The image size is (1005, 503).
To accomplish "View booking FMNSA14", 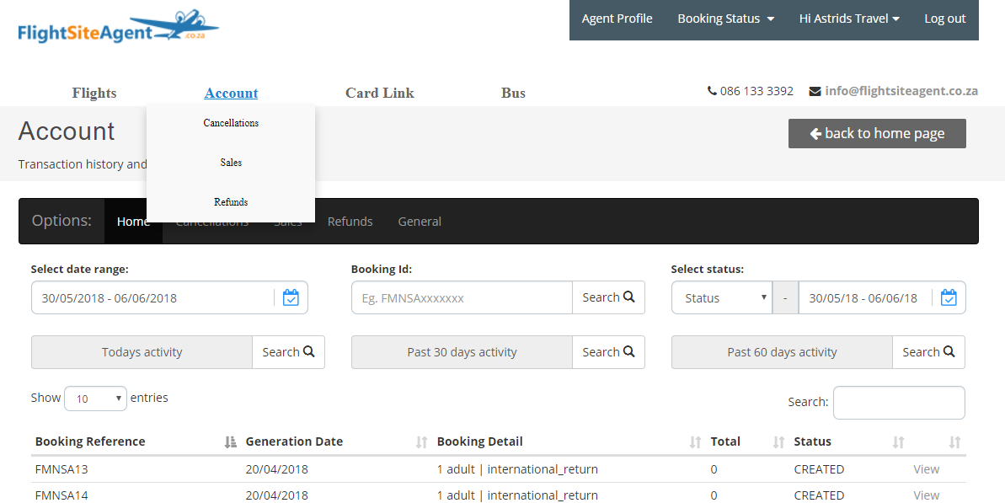I will pos(926,495).
